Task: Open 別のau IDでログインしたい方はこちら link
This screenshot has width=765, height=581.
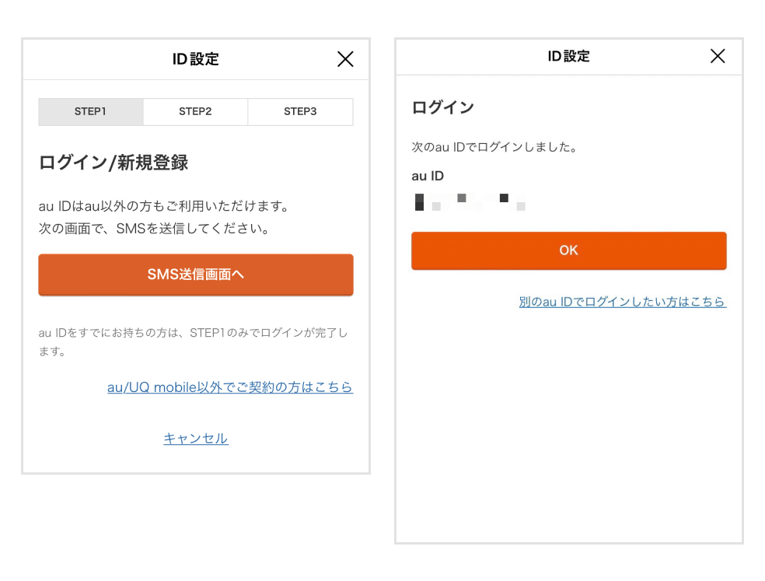Action: 623,302
